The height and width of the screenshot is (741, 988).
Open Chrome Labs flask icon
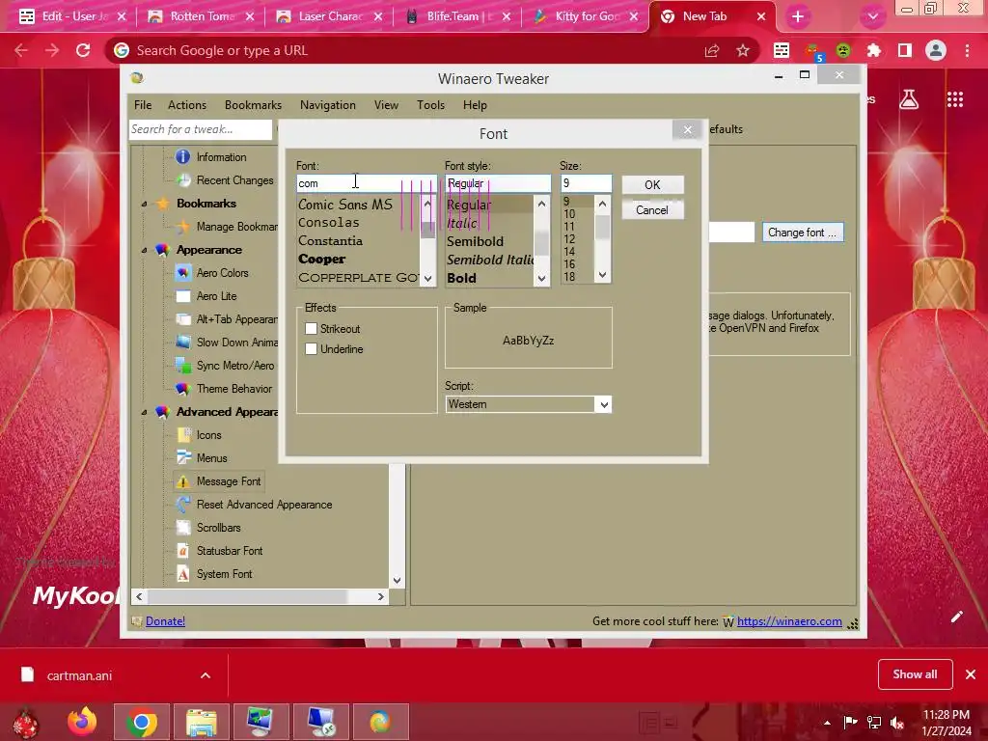[x=909, y=99]
